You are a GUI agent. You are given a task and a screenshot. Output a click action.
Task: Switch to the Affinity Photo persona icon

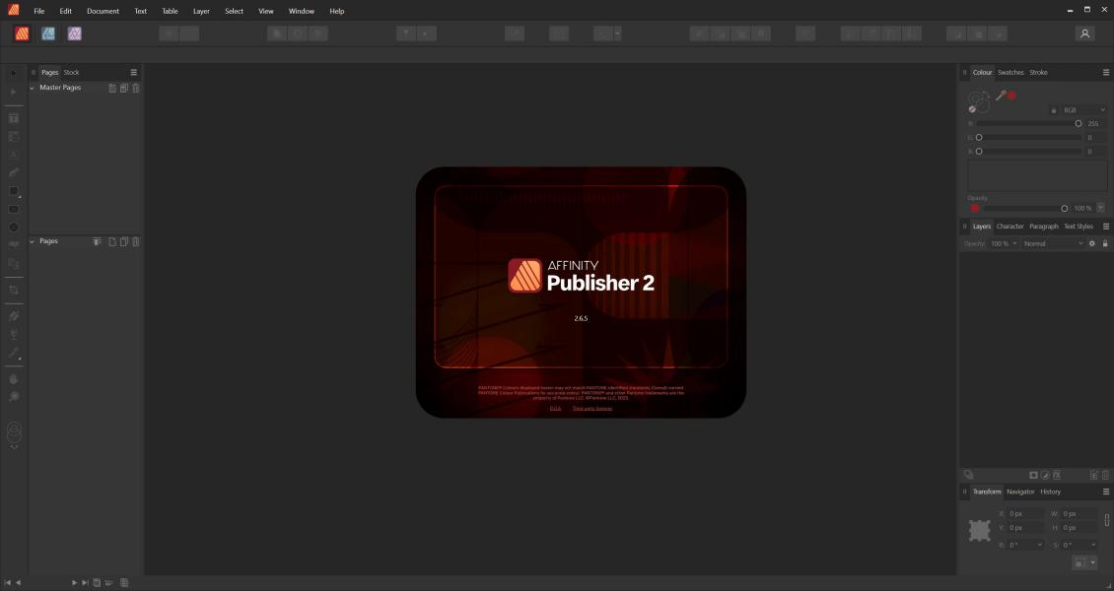(x=74, y=33)
